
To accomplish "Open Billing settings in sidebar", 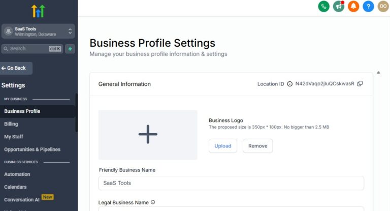I will tap(11, 124).
